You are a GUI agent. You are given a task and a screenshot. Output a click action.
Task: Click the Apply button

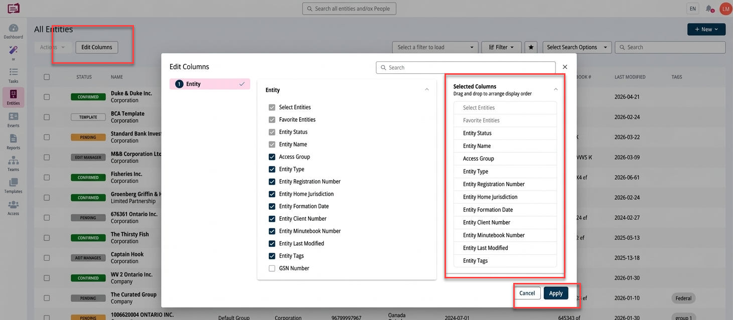click(556, 293)
